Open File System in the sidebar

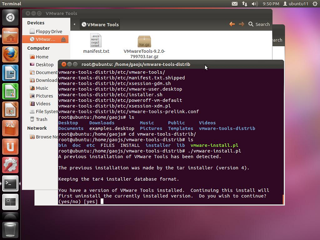point(44,112)
